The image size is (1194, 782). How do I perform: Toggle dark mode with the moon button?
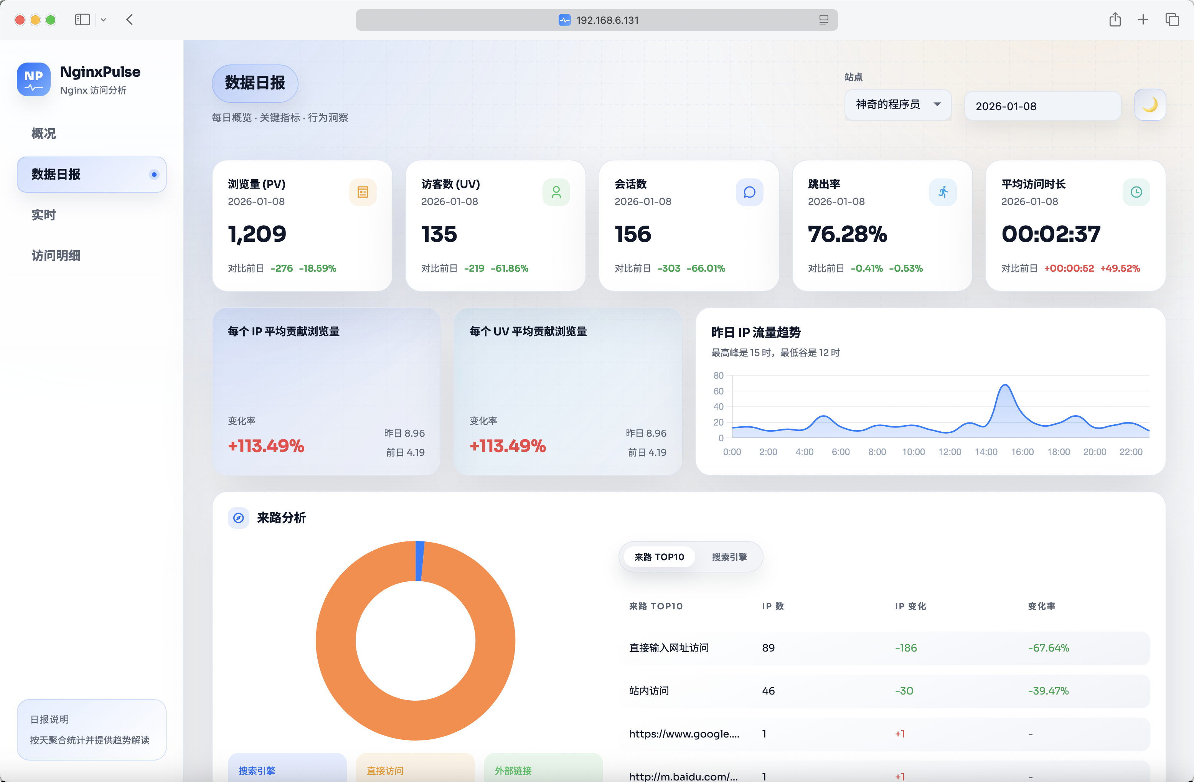tap(1149, 105)
